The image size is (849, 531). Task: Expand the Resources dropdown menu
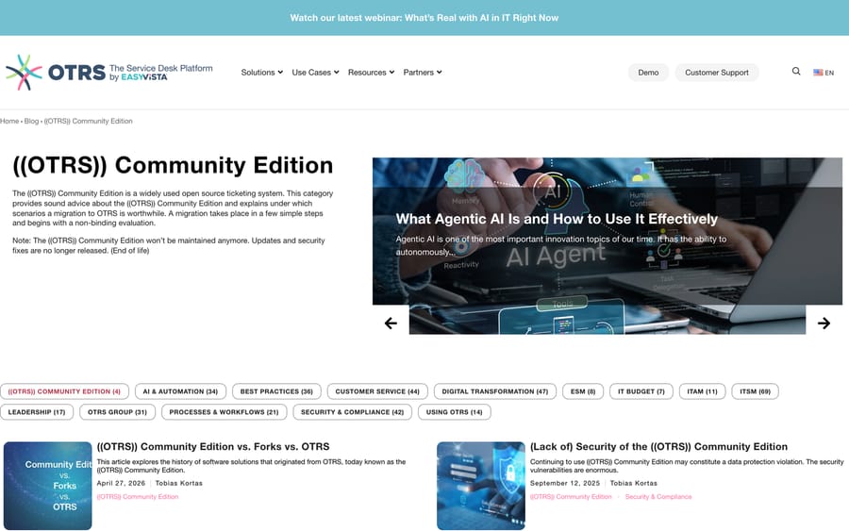pyautogui.click(x=371, y=73)
